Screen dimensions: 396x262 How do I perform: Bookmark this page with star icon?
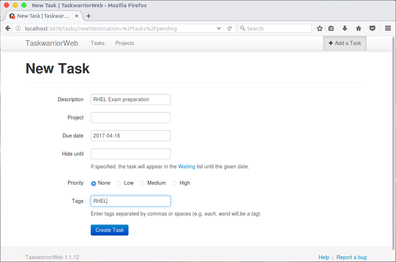tap(319, 29)
